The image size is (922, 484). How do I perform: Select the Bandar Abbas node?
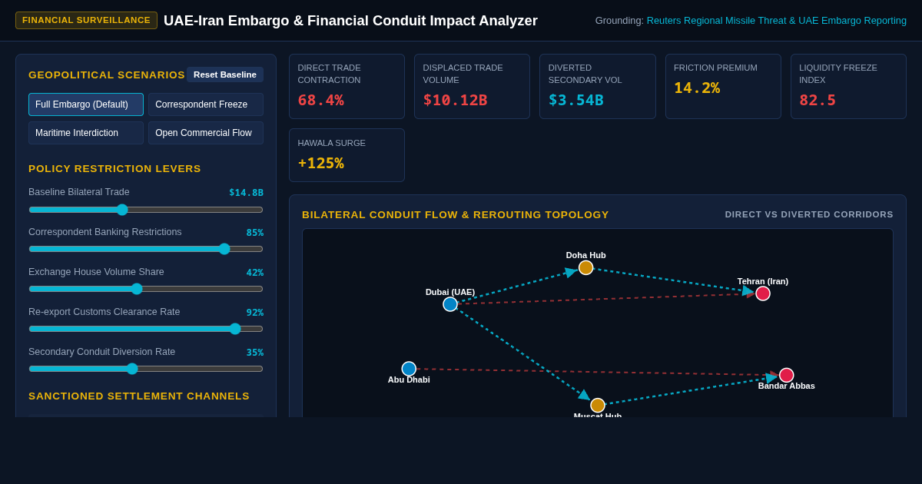(787, 375)
